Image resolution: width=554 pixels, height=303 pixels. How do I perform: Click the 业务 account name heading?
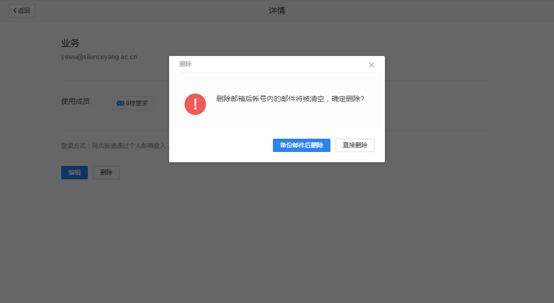click(x=70, y=43)
